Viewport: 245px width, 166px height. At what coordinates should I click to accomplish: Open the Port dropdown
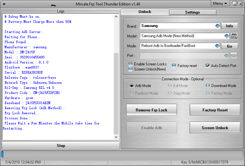pos(226,56)
